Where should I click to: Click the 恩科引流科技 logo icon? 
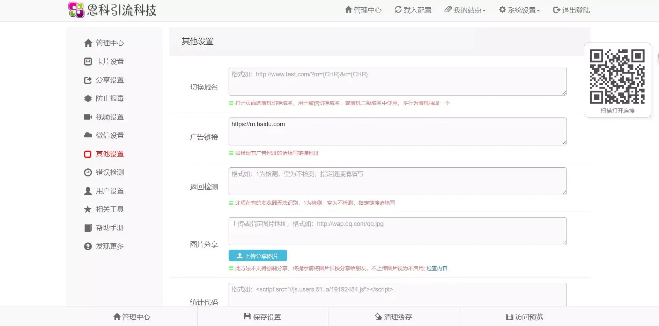[76, 10]
